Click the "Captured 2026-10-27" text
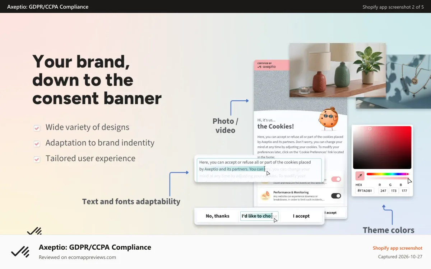Screen dimensions: 431x269 point(400,257)
